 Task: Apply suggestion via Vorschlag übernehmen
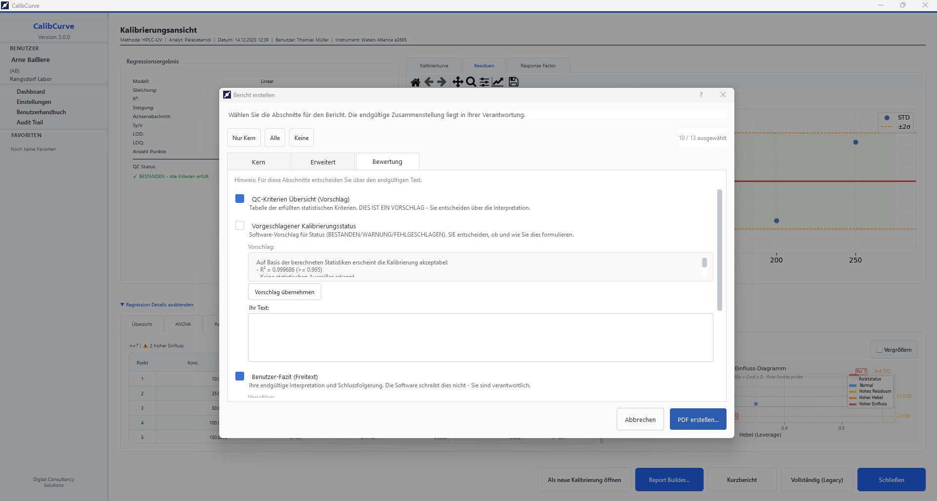click(x=284, y=292)
